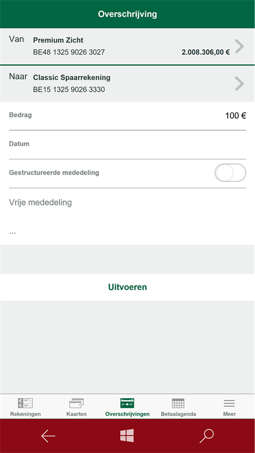
Task: Tap the Windows start logo
Action: pyautogui.click(x=127, y=436)
